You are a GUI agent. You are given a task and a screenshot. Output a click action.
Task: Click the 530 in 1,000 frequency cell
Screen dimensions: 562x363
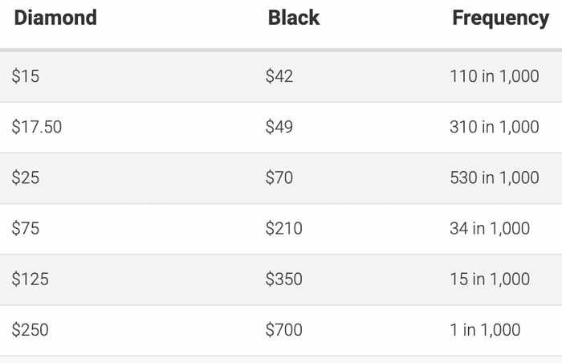coord(494,177)
